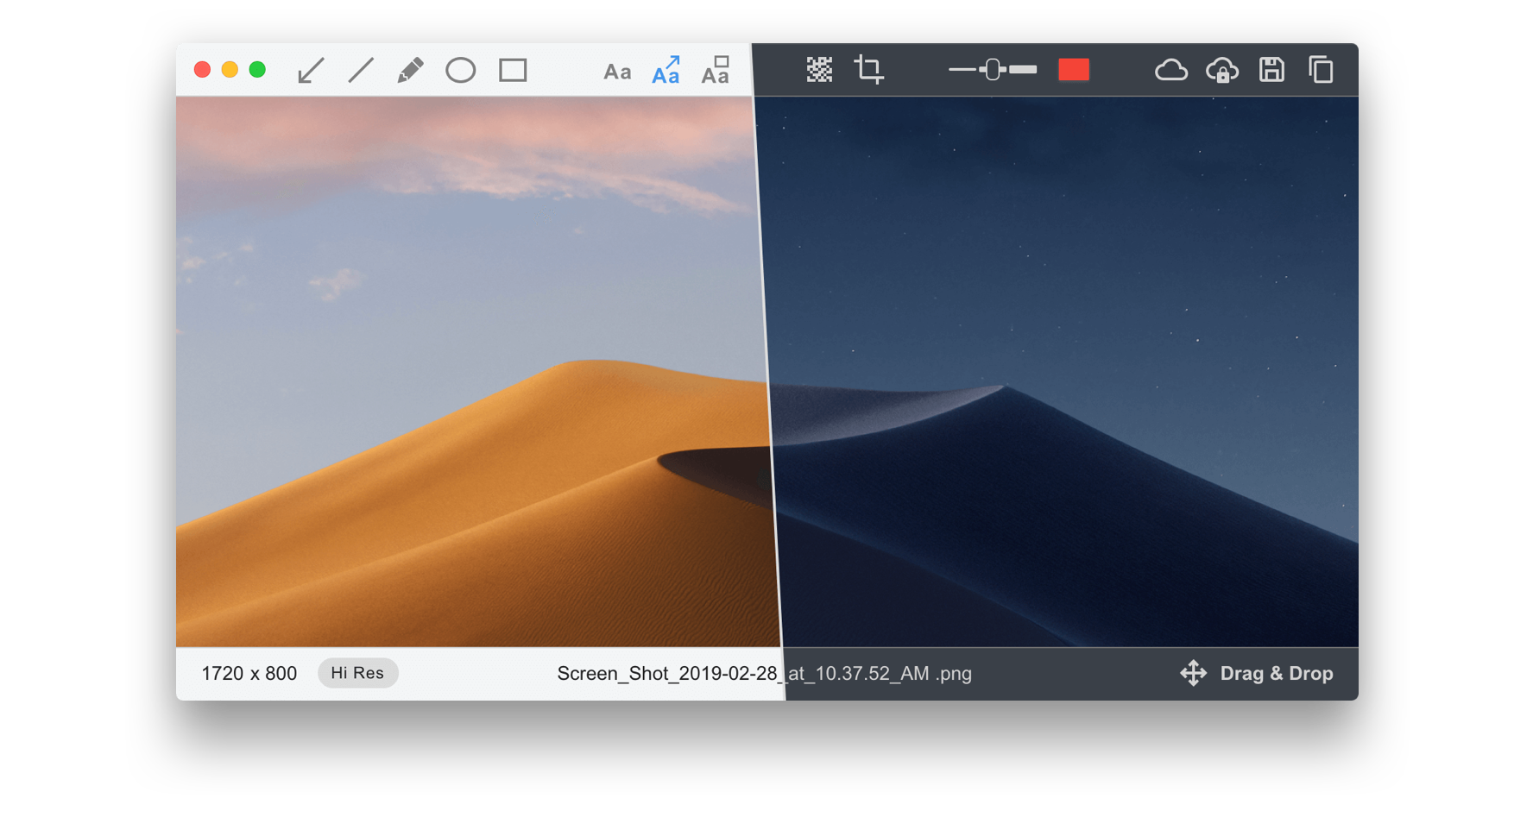Adjust the line thickness slider
1533x830 pixels.
coord(993,69)
